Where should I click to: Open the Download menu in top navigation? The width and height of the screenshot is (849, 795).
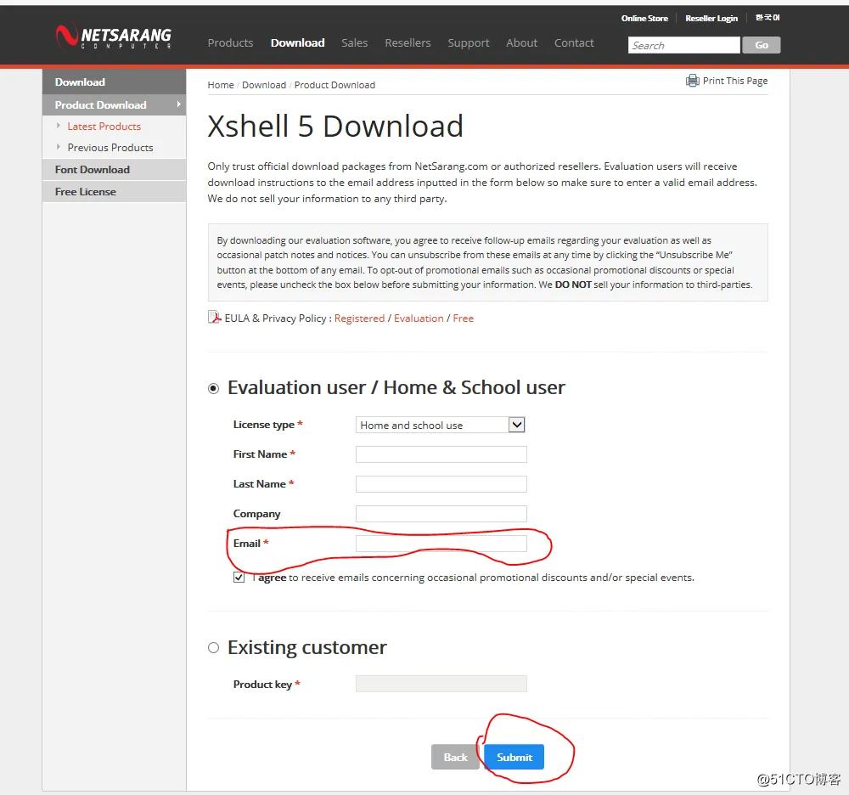[x=298, y=42]
